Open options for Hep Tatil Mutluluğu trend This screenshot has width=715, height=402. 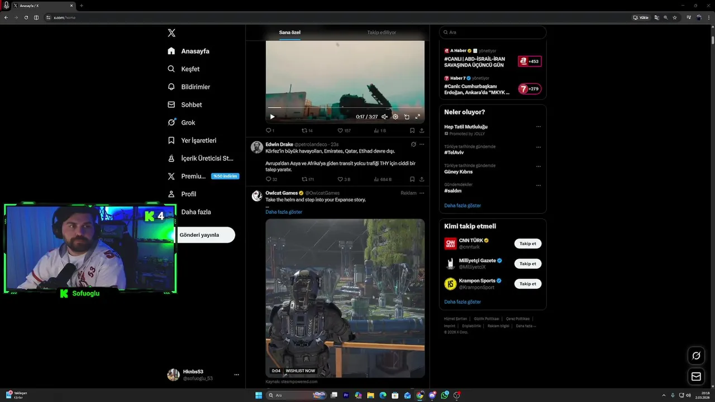coord(538,127)
